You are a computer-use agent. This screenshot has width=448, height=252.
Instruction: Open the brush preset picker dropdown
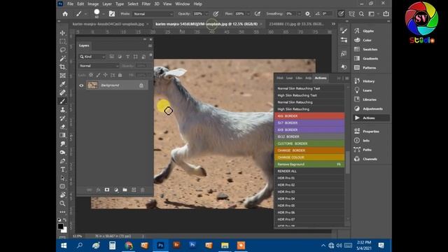point(104,14)
